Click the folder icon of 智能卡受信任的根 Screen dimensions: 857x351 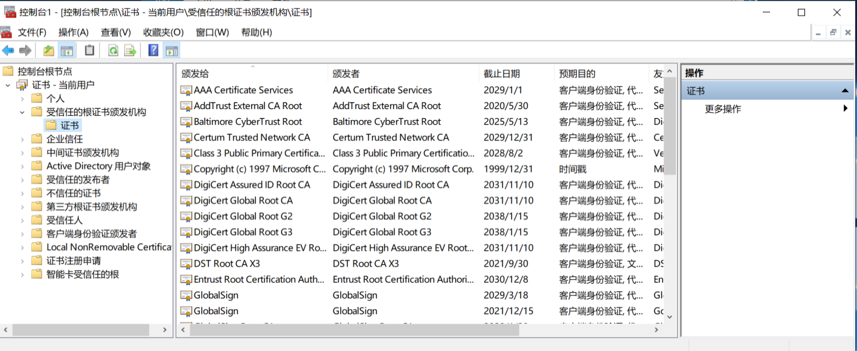(37, 274)
